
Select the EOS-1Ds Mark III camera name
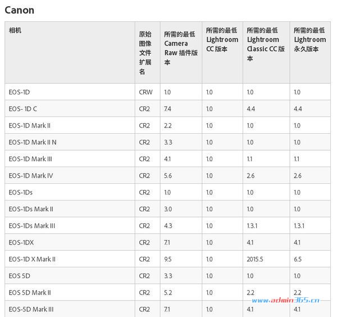pyautogui.click(x=32, y=226)
